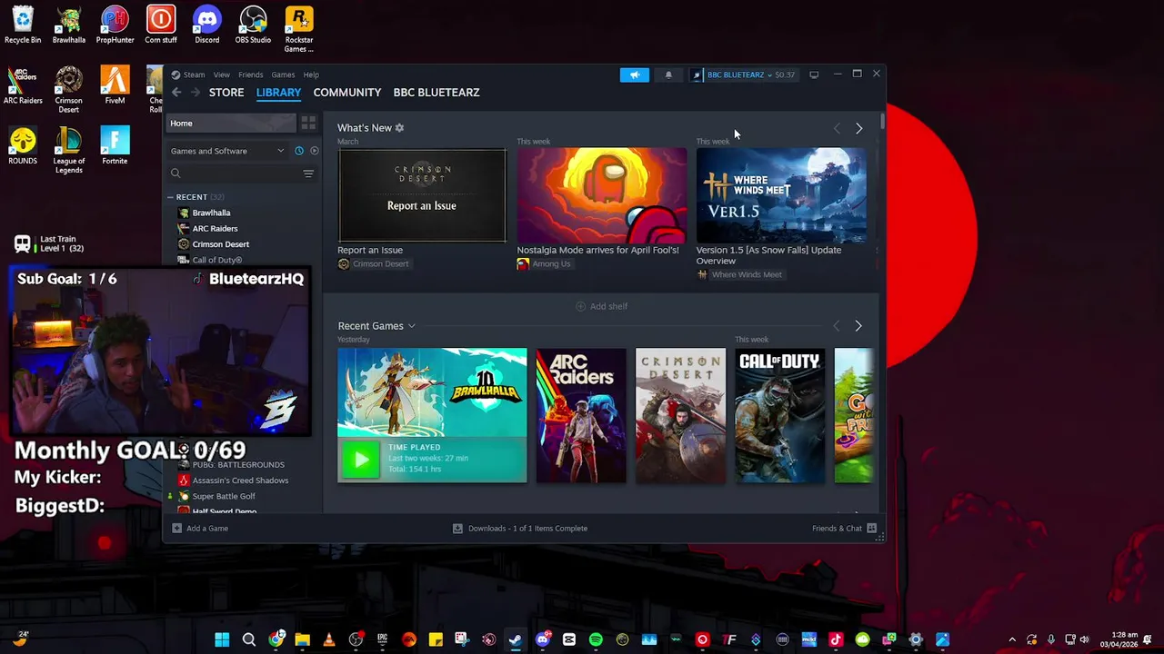Image resolution: width=1164 pixels, height=654 pixels.
Task: Open the Discord desktop shortcut
Action: tap(206, 25)
